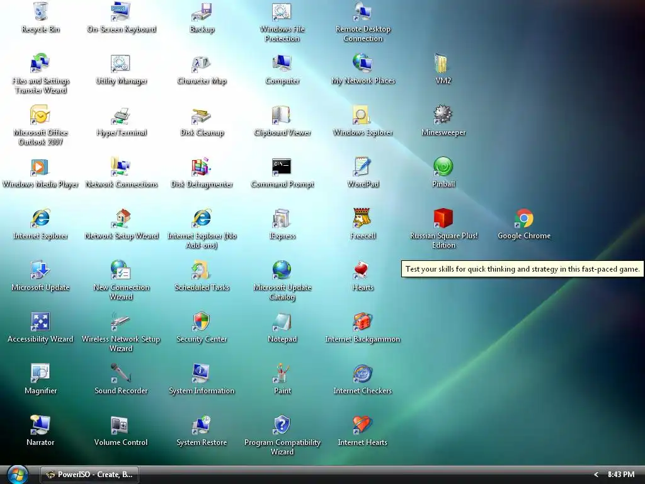Viewport: 645px width, 484px height.
Task: Open the Recycle Bin icon
Action: tap(40, 11)
